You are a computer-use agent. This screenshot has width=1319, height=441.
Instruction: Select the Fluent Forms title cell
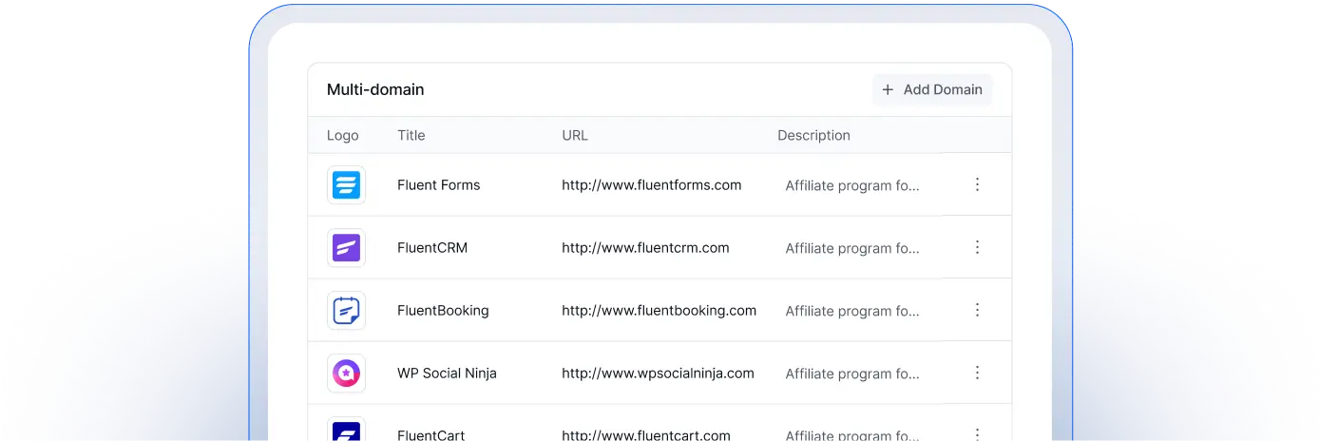tap(439, 184)
